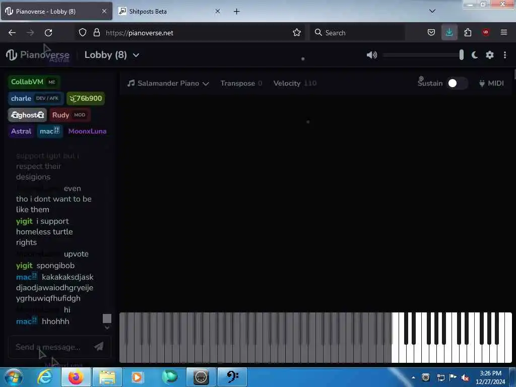516x387 pixels.
Task: Show site security padlock info
Action: [96, 33]
